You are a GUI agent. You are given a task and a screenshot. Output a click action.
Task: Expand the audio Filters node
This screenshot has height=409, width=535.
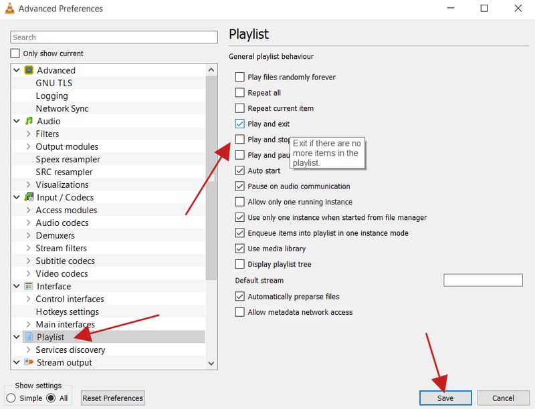[x=29, y=134]
